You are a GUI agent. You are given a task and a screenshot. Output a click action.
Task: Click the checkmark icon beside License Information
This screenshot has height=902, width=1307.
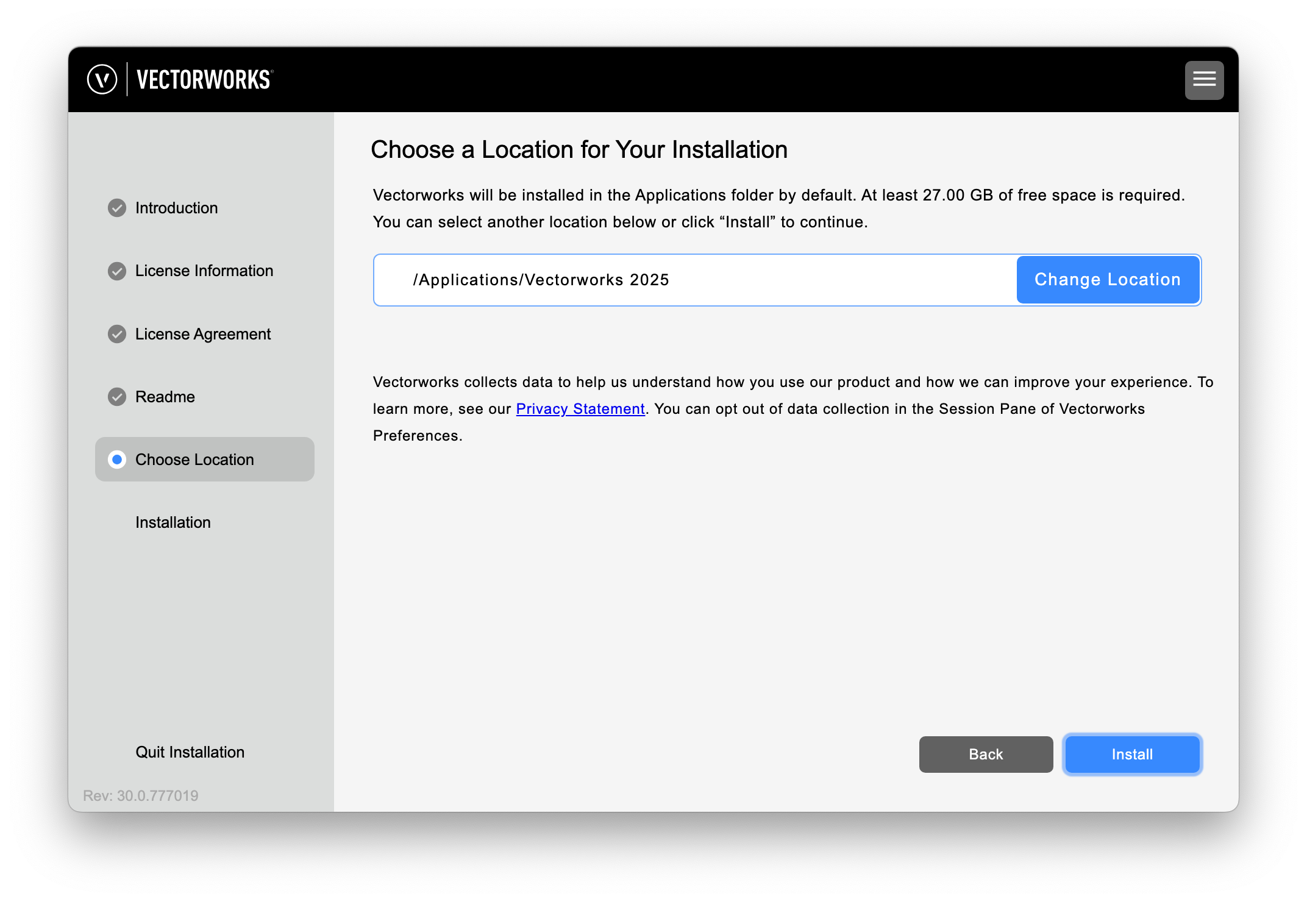click(117, 271)
